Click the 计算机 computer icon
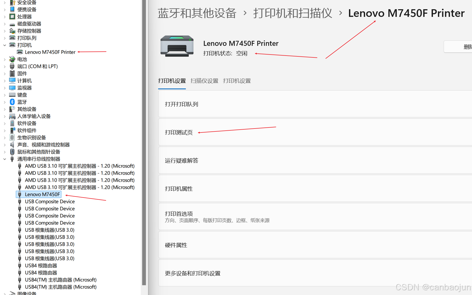The image size is (472, 295). (x=12, y=81)
